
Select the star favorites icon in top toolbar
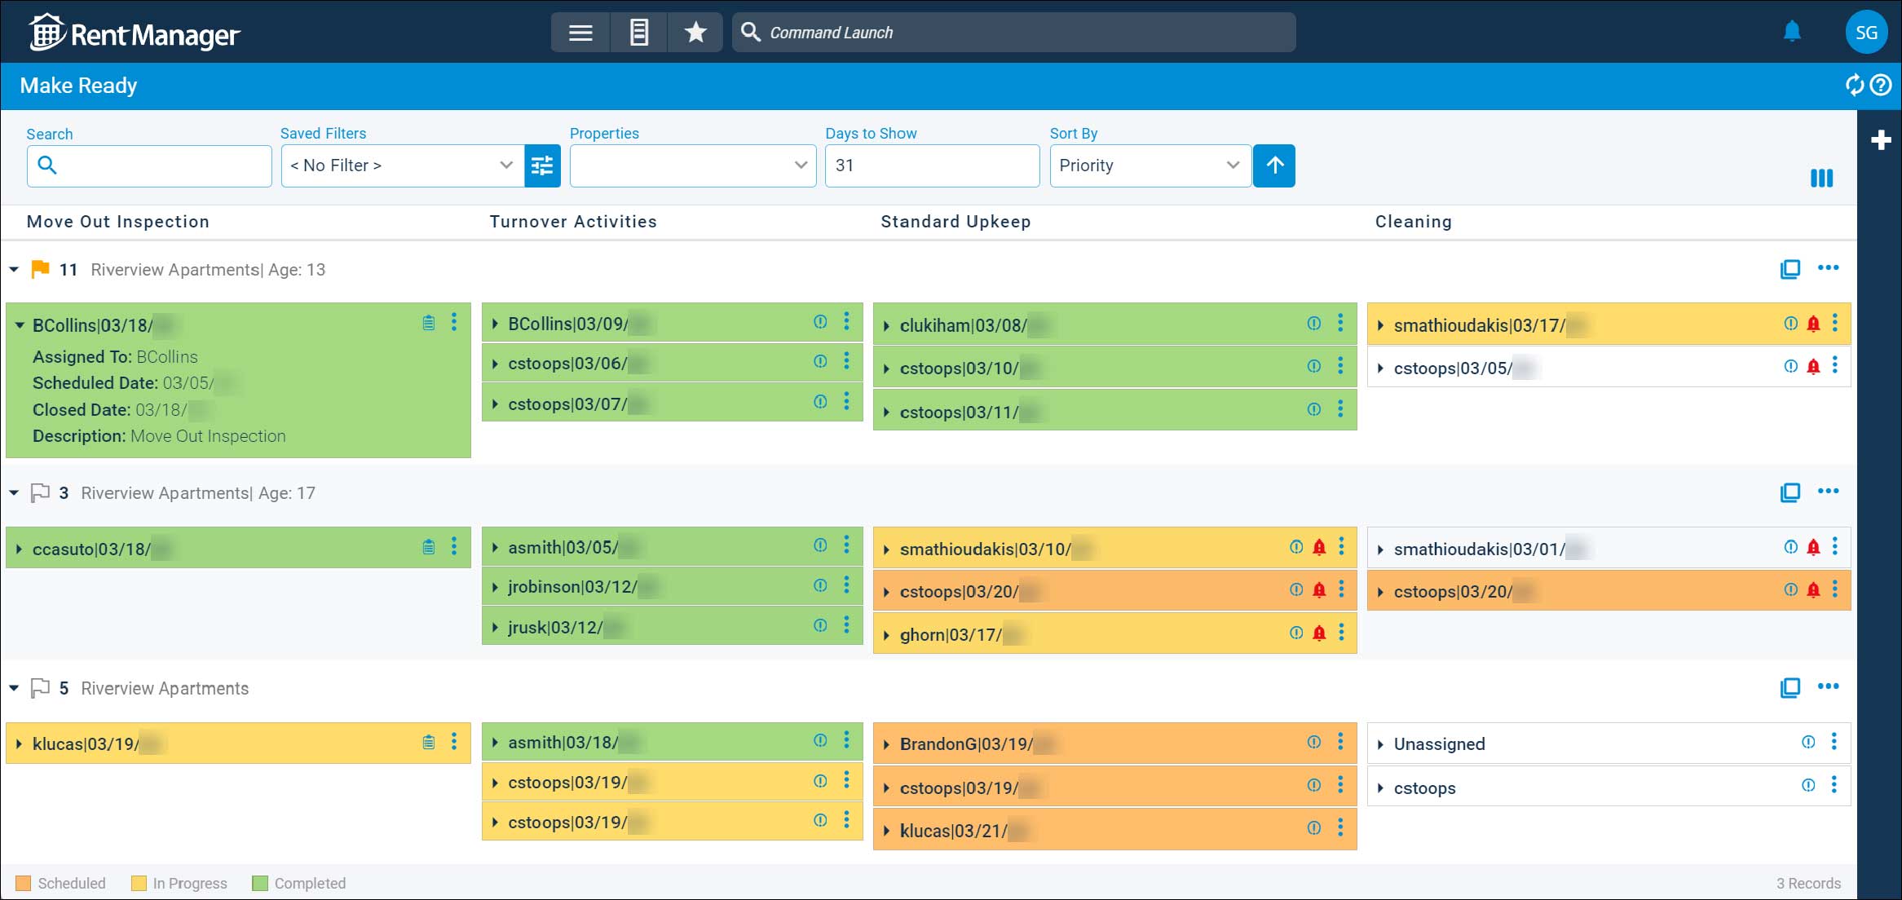[x=695, y=32]
